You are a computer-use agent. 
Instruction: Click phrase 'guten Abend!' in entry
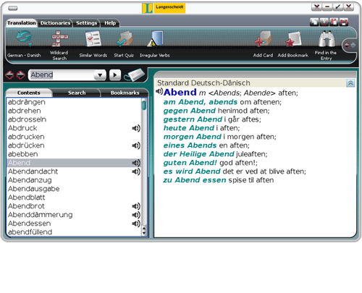point(190,163)
